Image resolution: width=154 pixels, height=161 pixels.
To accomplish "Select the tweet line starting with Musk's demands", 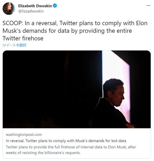I will tap(67, 31).
